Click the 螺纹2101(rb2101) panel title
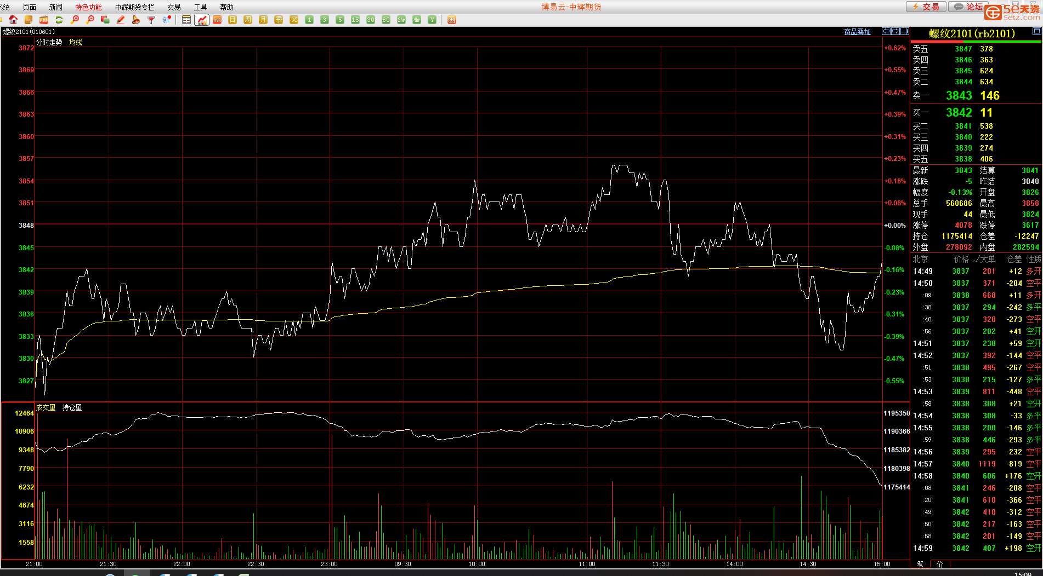Image resolution: width=1043 pixels, height=576 pixels. pyautogui.click(x=972, y=33)
